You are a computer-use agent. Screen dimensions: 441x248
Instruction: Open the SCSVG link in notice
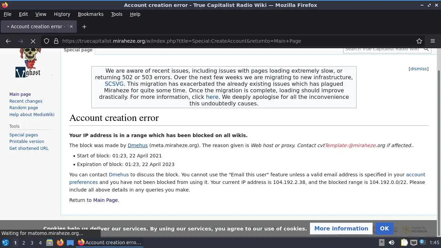point(114,84)
